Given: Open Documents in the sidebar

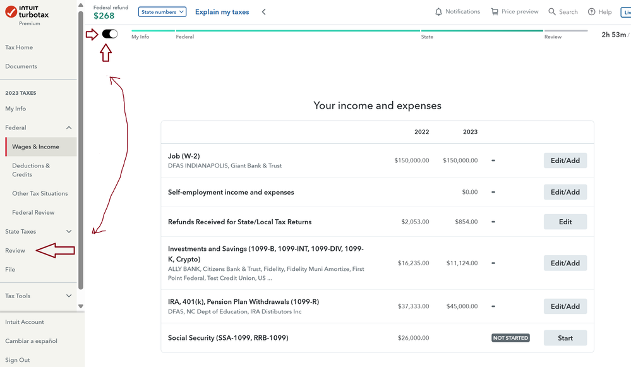Looking at the screenshot, I should [21, 66].
